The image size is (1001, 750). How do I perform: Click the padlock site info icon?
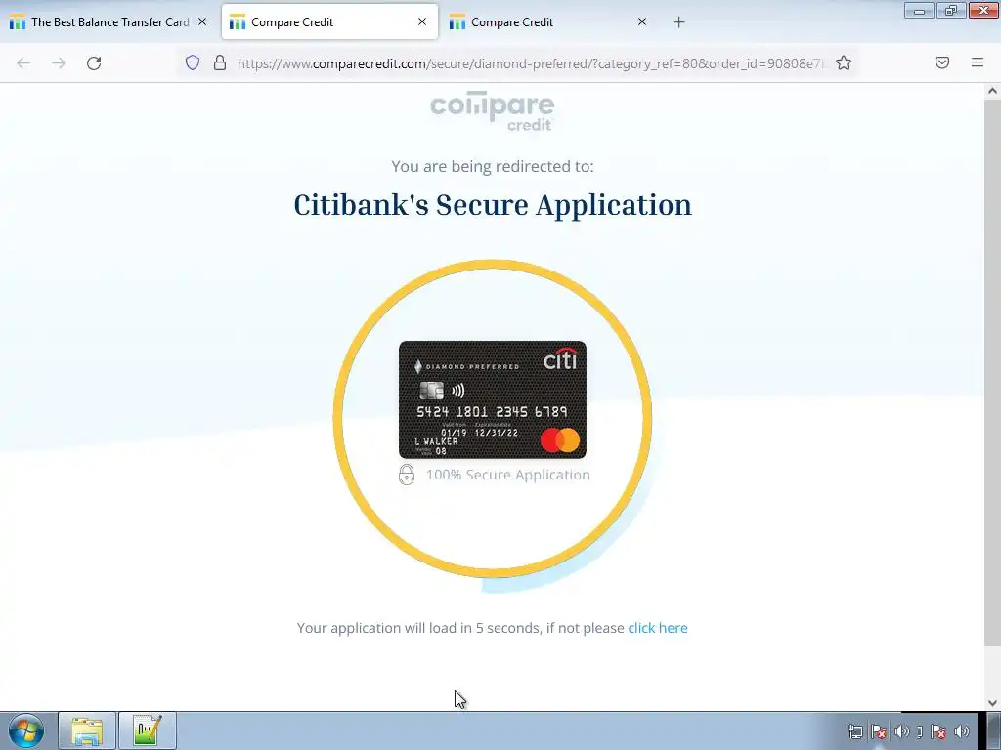coord(220,62)
